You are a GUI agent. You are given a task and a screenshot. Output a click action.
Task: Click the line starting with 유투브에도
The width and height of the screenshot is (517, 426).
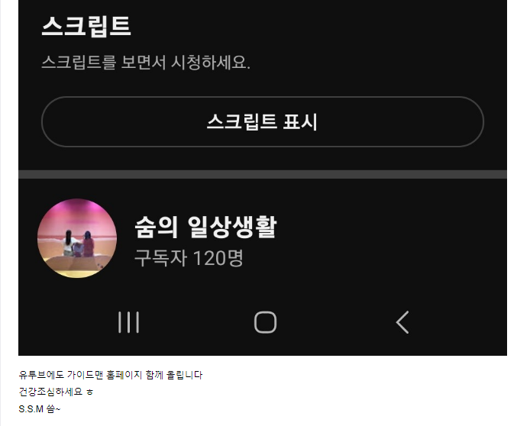[111, 375]
